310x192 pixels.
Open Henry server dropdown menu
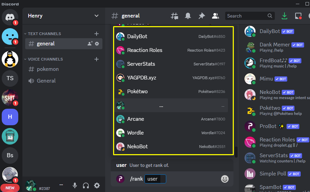(x=96, y=16)
